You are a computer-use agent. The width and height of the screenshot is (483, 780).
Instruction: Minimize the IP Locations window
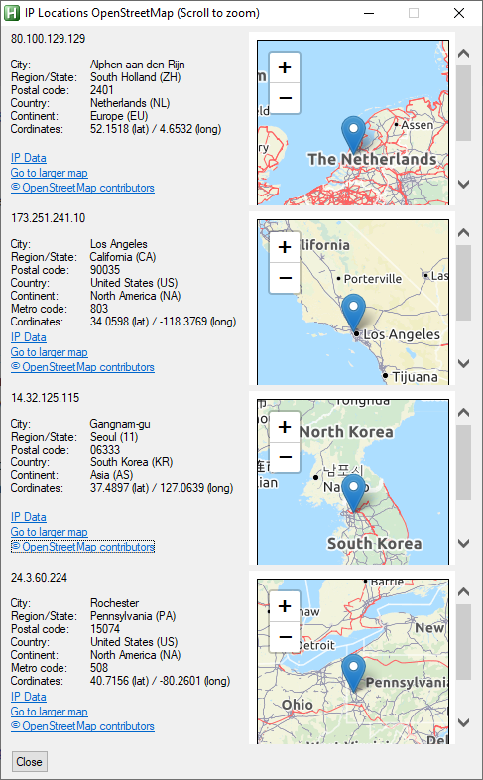(x=368, y=13)
